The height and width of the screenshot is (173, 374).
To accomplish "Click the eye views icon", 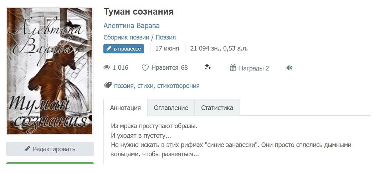I will (107, 68).
